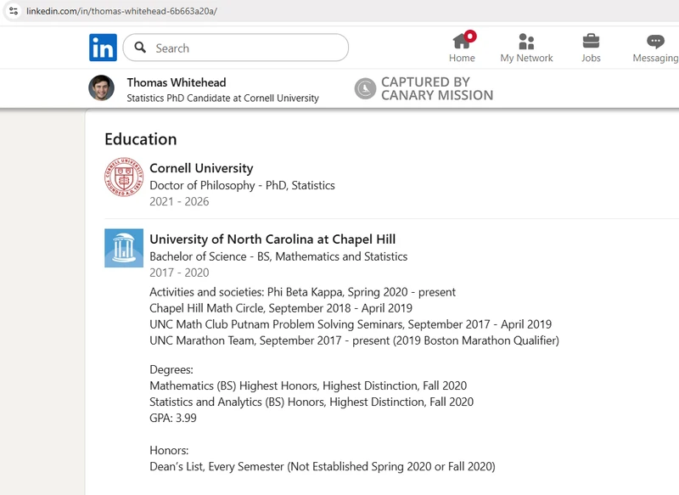Viewport: 679px width, 495px height.
Task: Click 'Bachelor of Science - BS, Mathematics and Statistics'
Action: 278,256
